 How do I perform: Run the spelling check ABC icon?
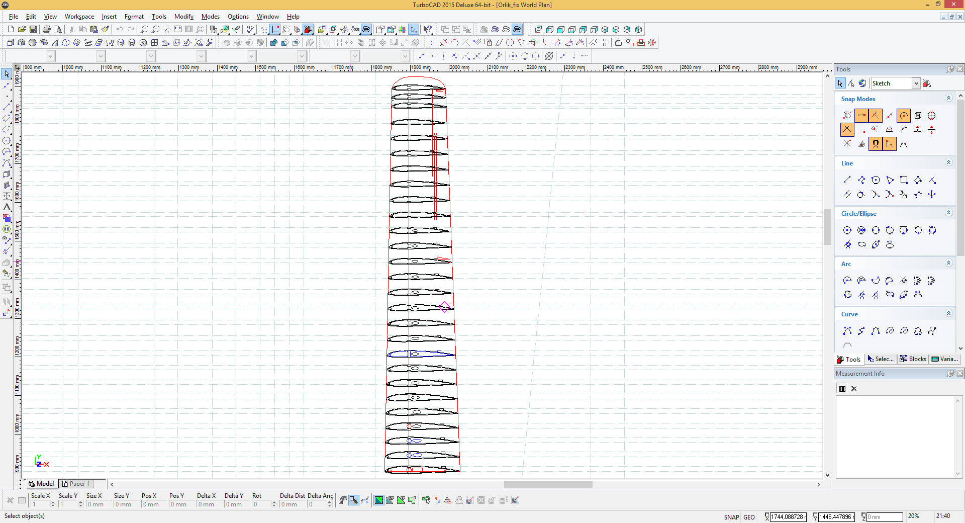(x=250, y=30)
